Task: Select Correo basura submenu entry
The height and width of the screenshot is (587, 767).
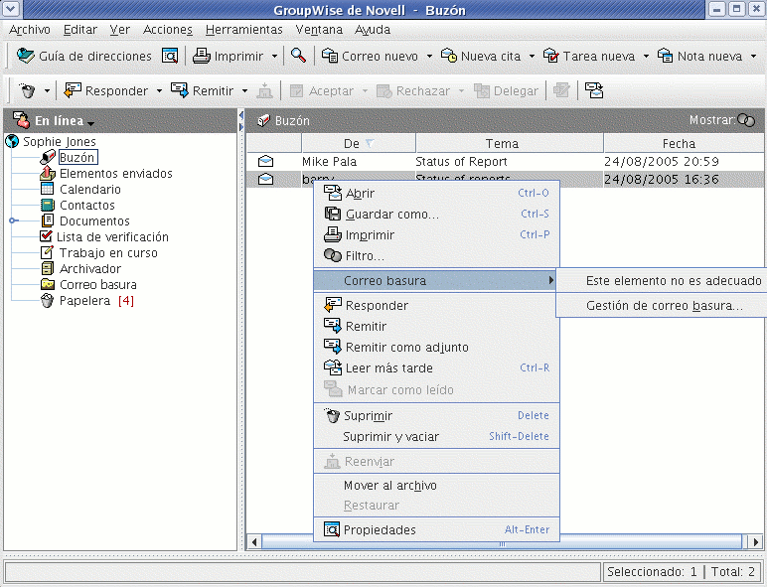Action: [435, 281]
